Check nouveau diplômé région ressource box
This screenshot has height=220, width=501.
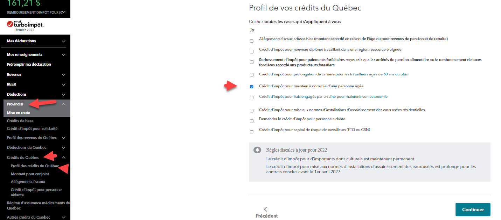pyautogui.click(x=252, y=52)
